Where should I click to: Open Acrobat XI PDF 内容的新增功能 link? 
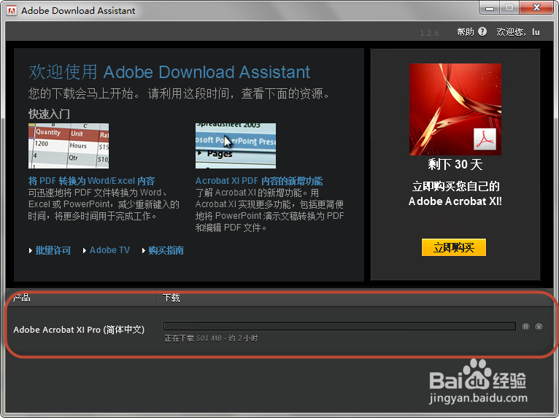(x=259, y=181)
